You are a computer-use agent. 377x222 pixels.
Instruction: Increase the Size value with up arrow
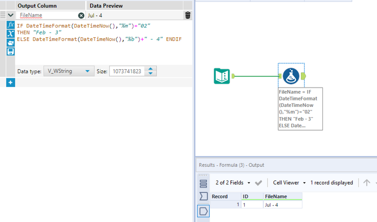coord(151,69)
